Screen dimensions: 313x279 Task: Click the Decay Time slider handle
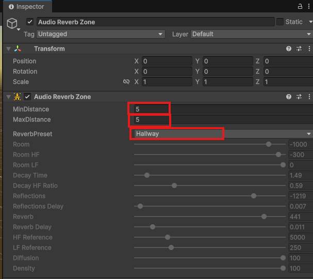click(147, 175)
